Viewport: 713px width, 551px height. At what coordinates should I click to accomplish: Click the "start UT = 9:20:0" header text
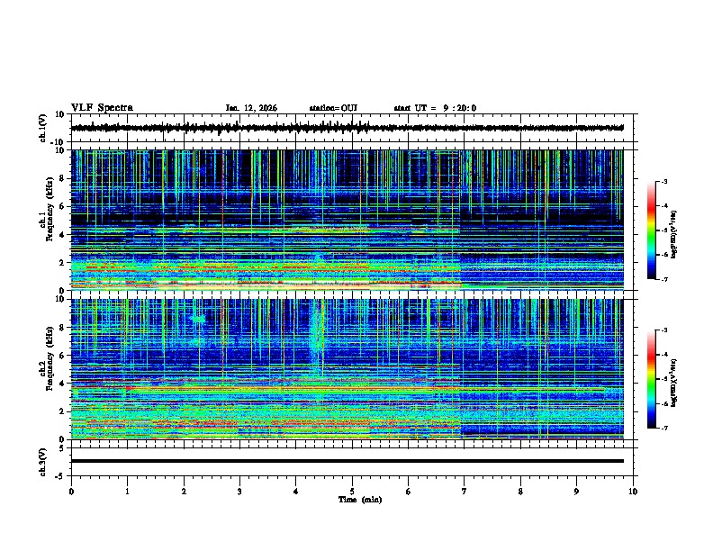(x=435, y=108)
